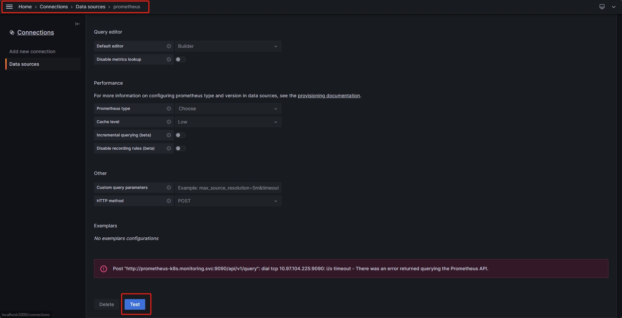The width and height of the screenshot is (622, 318).
Task: Click the Delete button
Action: tap(107, 304)
